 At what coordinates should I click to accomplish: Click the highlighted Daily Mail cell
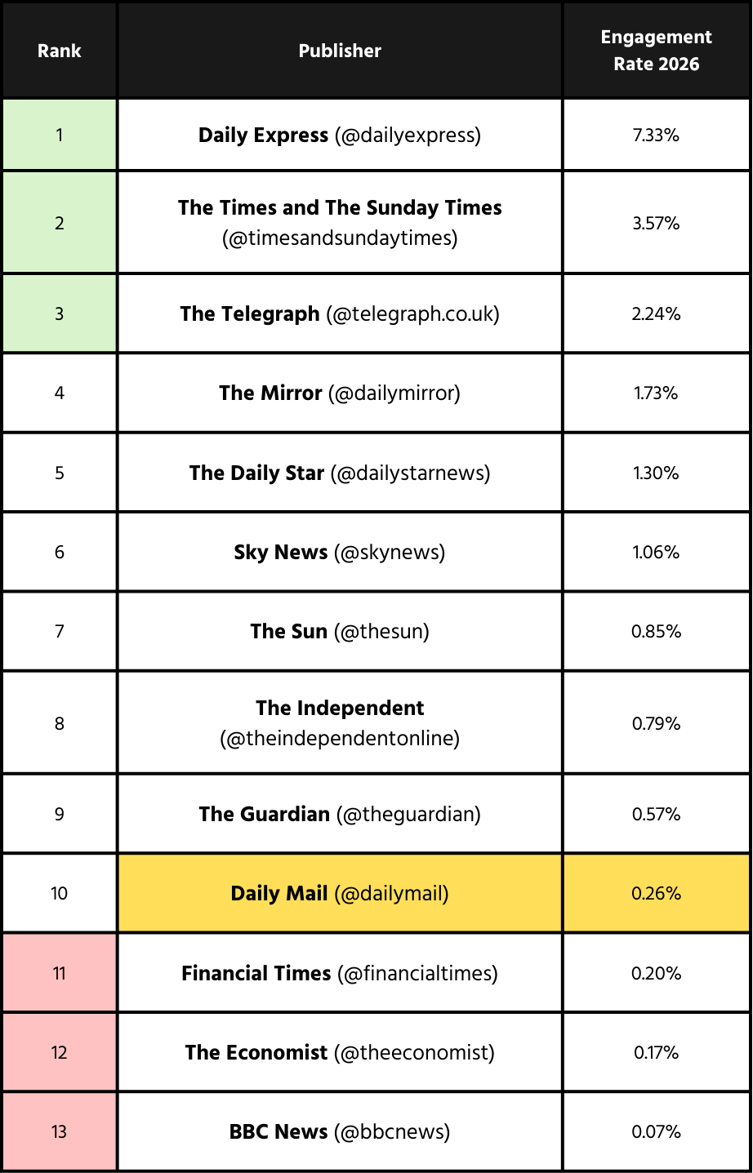click(340, 893)
